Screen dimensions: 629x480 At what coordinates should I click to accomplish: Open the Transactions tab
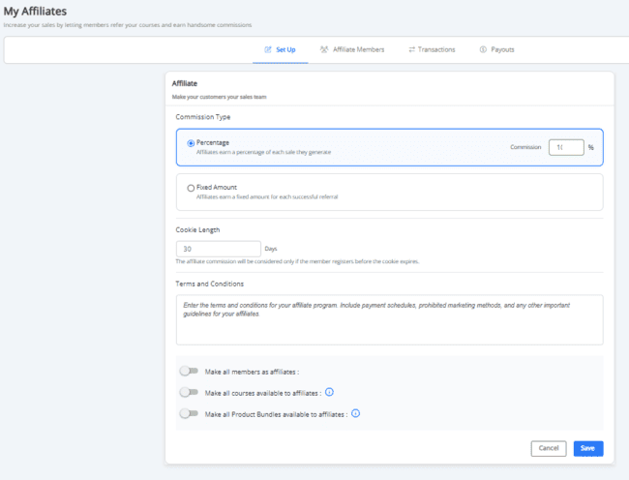click(432, 49)
